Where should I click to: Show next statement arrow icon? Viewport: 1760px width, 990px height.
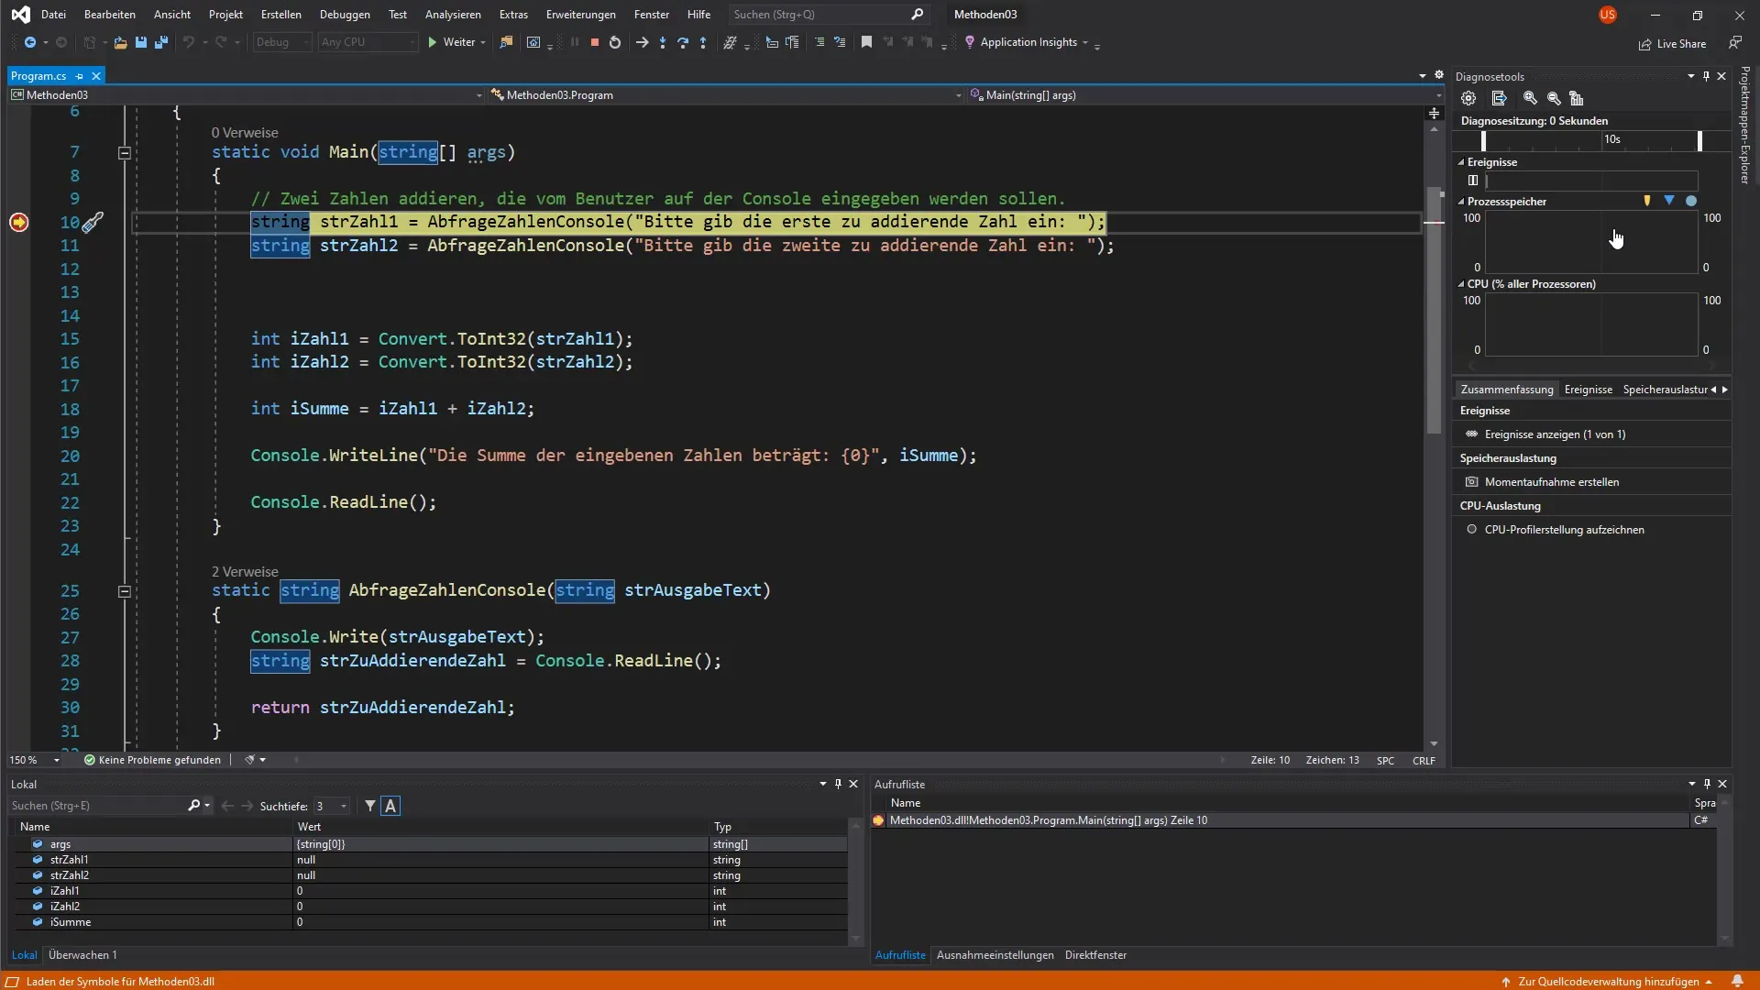tap(642, 42)
